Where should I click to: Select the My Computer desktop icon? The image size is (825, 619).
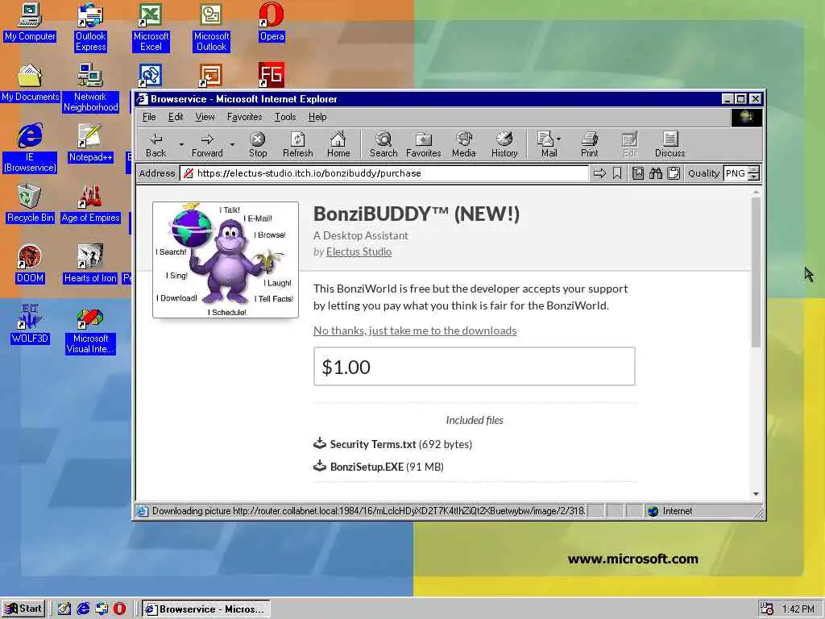tap(30, 22)
